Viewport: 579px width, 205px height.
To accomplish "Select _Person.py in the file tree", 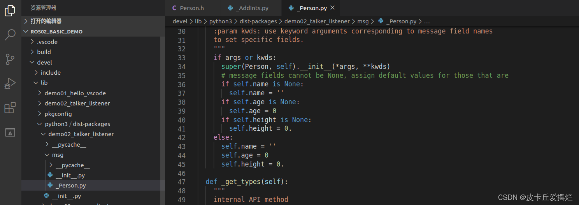I will [x=91, y=185].
